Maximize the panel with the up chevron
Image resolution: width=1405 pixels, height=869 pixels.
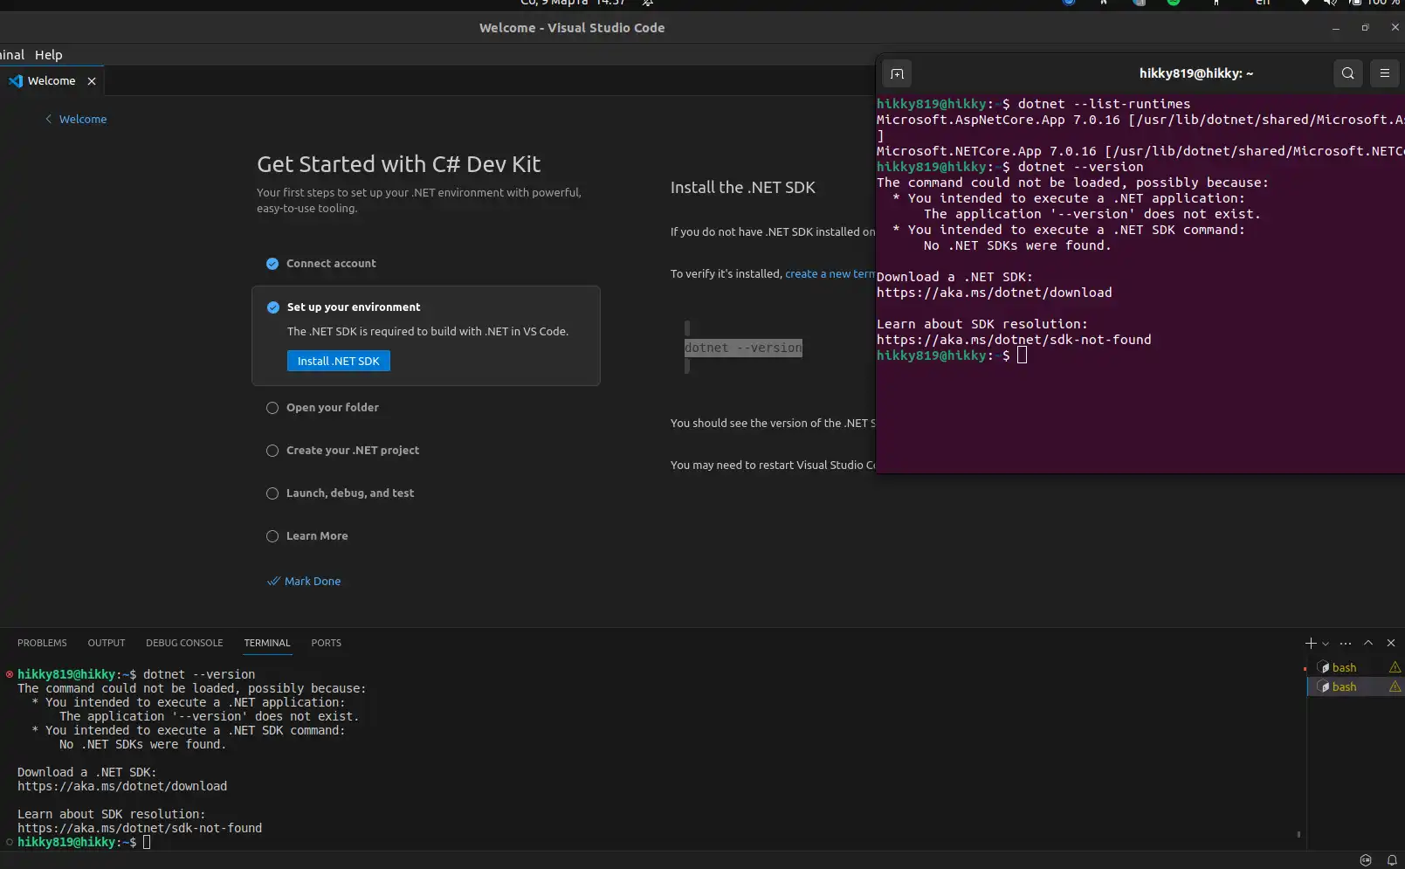(x=1368, y=643)
